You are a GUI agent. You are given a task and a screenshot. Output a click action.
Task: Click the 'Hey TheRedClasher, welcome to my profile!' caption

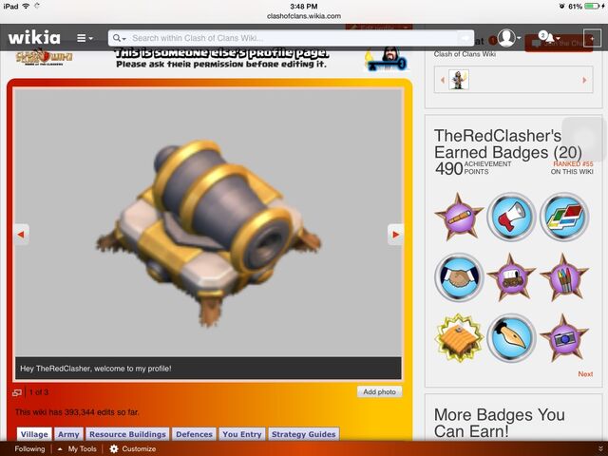point(95,369)
